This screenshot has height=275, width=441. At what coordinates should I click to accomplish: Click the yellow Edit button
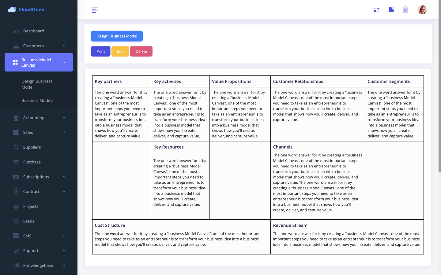pyautogui.click(x=120, y=51)
